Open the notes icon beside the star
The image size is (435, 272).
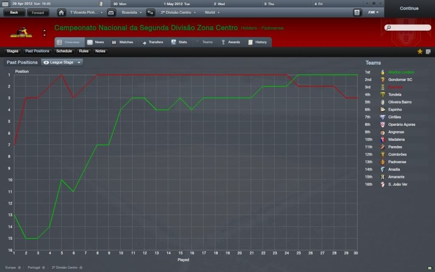(428, 51)
